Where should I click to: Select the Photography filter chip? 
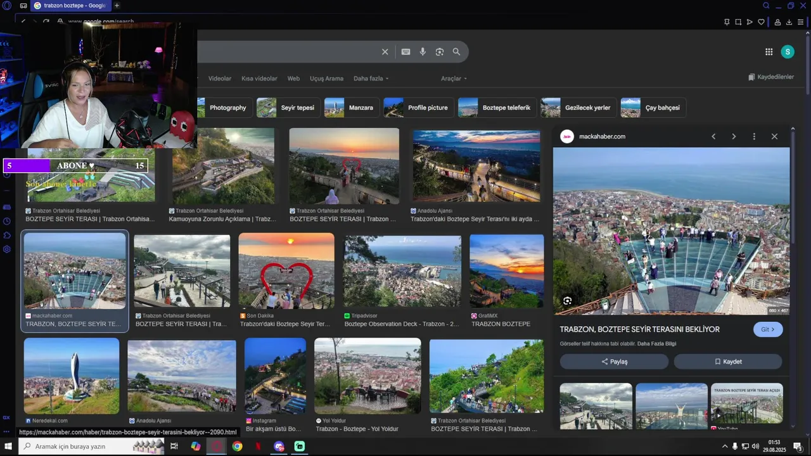[224, 108]
